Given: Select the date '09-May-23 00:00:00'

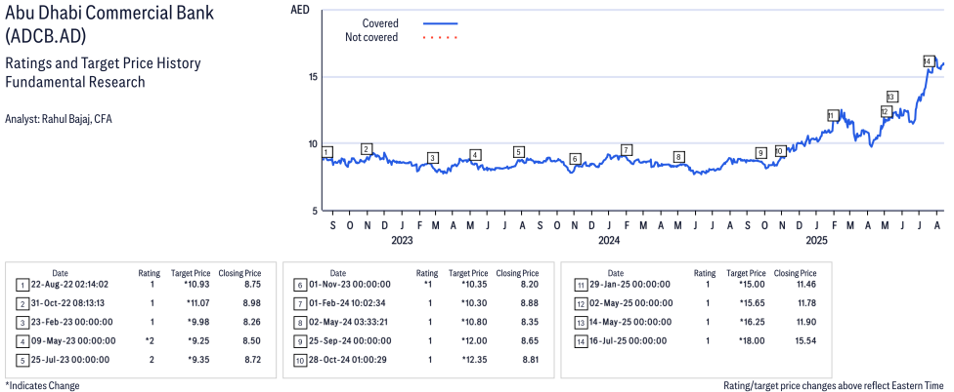Looking at the screenshot, I should (74, 340).
